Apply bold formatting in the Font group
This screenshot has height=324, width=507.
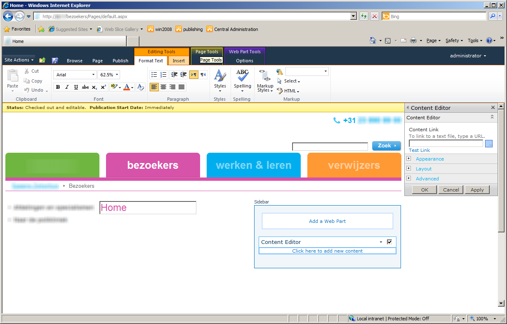(x=58, y=87)
